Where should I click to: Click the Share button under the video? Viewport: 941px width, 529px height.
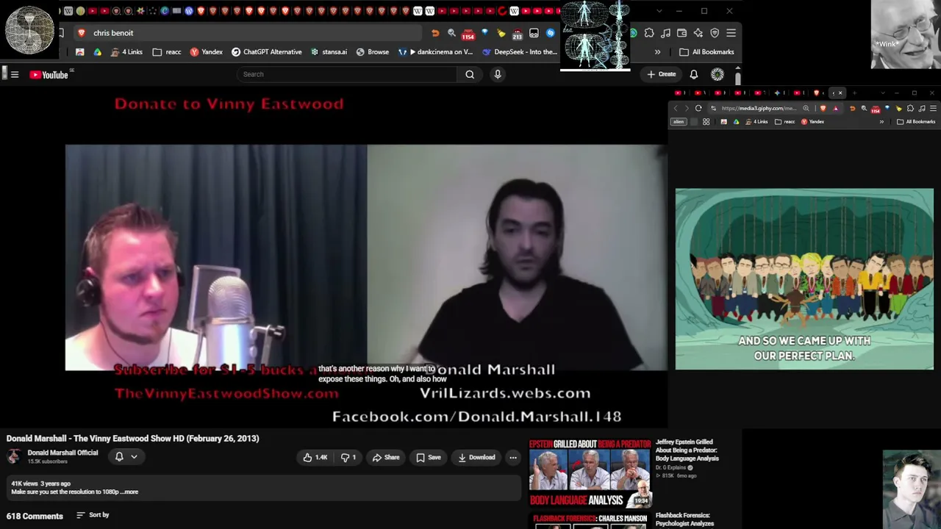point(385,458)
